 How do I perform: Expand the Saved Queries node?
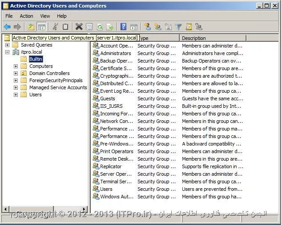pyautogui.click(x=7, y=45)
